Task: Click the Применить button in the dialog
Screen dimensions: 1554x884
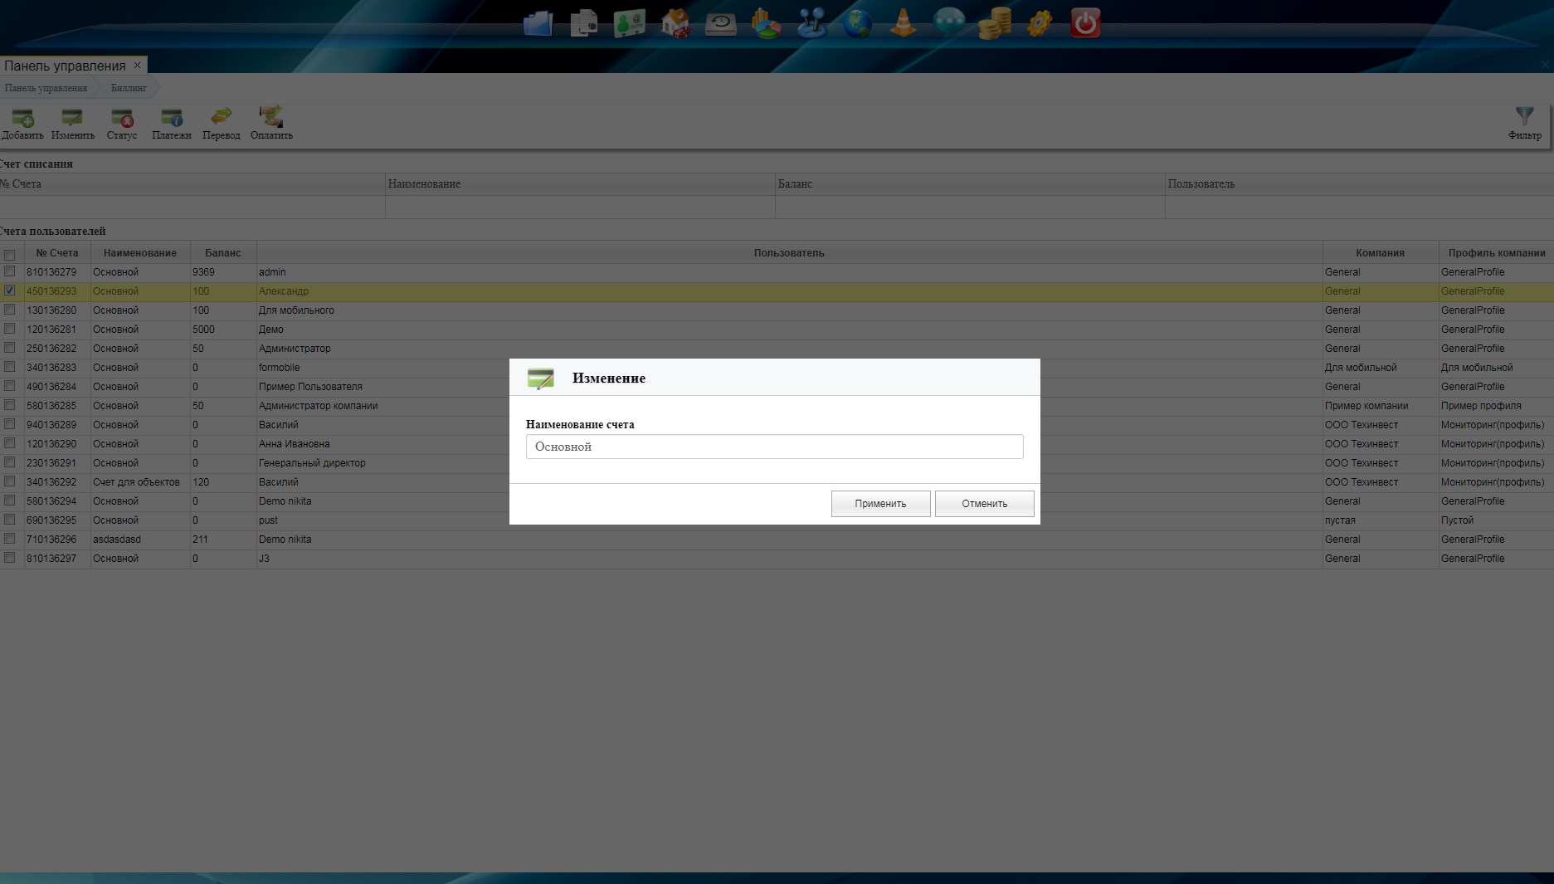Action: pos(880,504)
